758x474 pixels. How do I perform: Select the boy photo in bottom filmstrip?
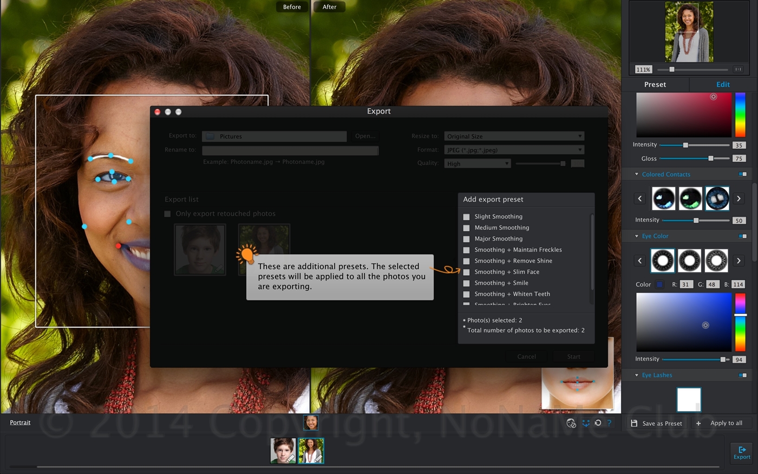(283, 451)
